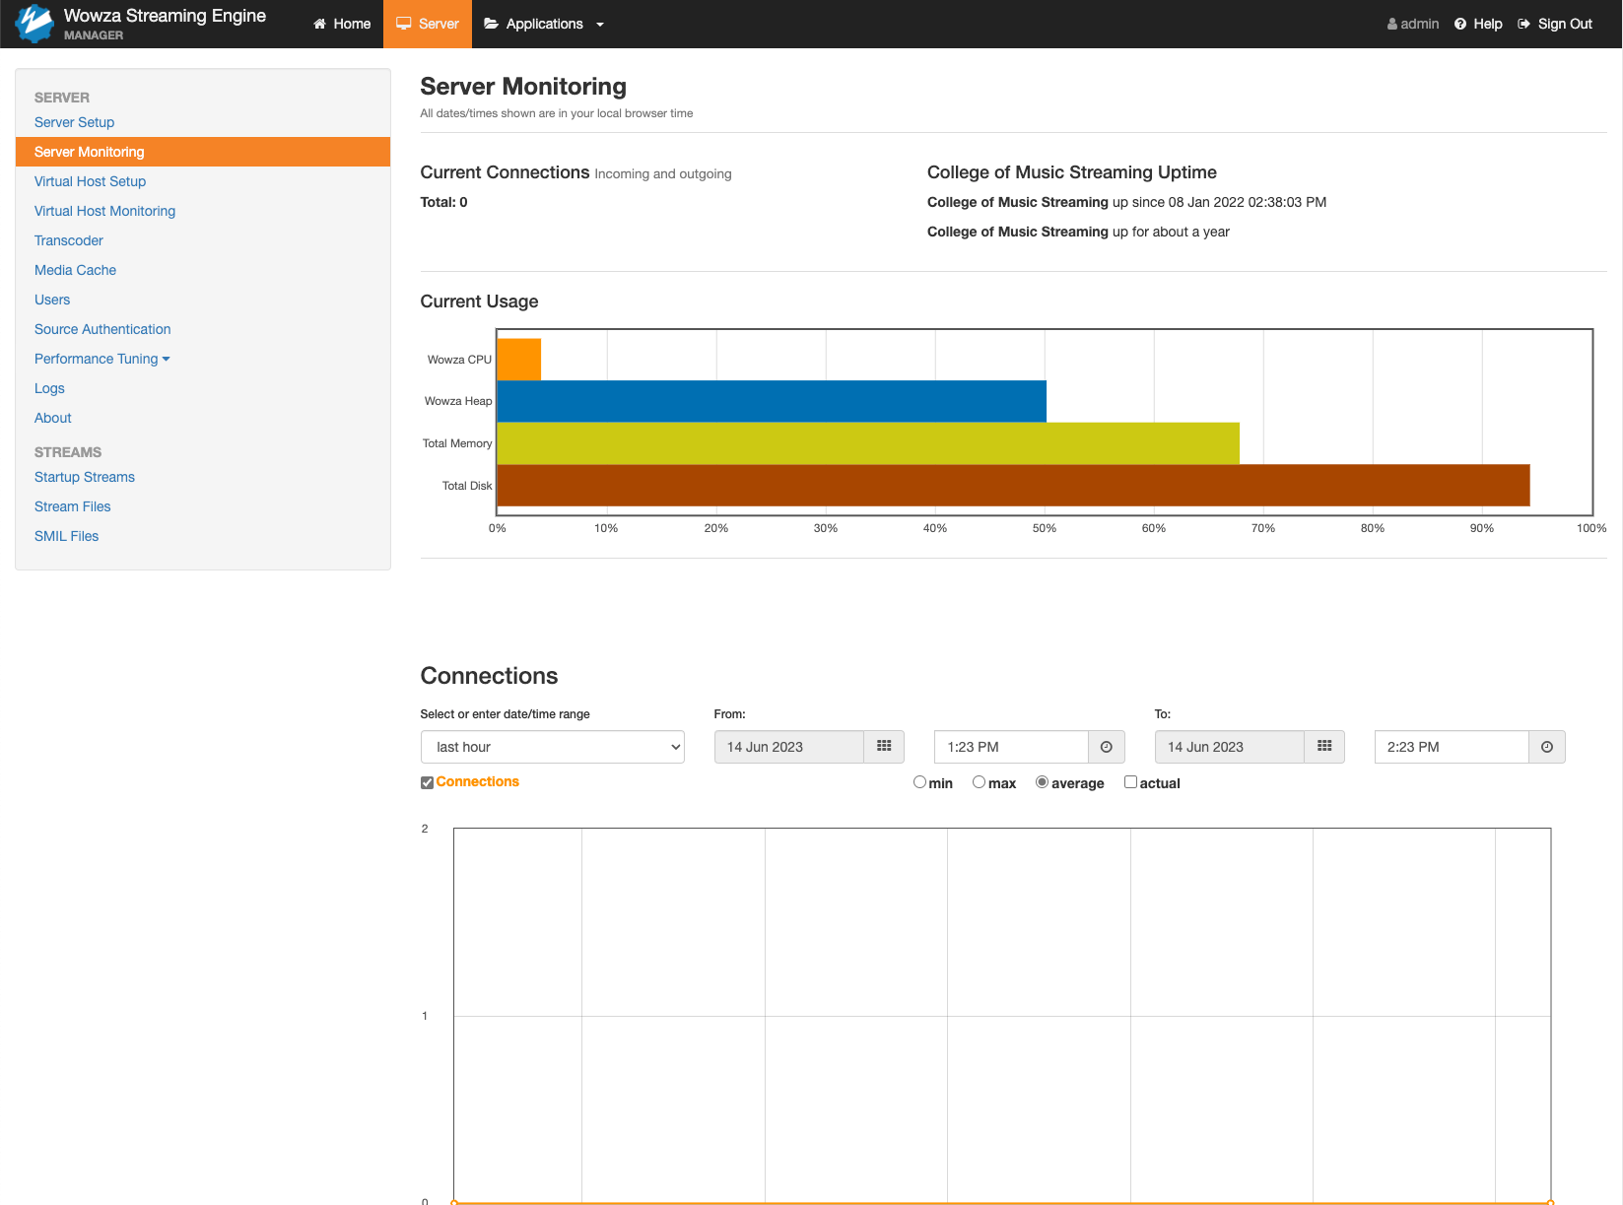Click the To date field 14 Jun 2023

[1230, 747]
